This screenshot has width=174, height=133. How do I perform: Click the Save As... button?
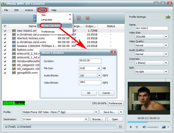tap(109, 112)
